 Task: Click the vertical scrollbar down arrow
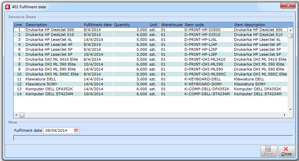(290, 110)
